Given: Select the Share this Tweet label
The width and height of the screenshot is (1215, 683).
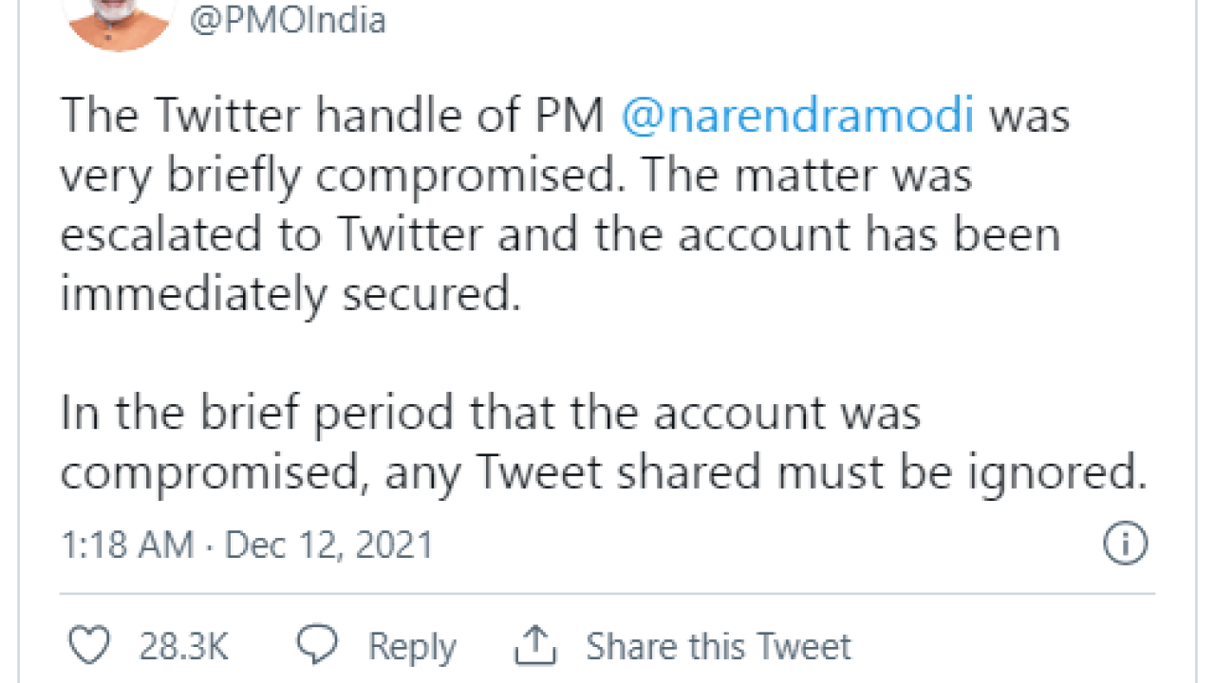Looking at the screenshot, I should coord(719,647).
